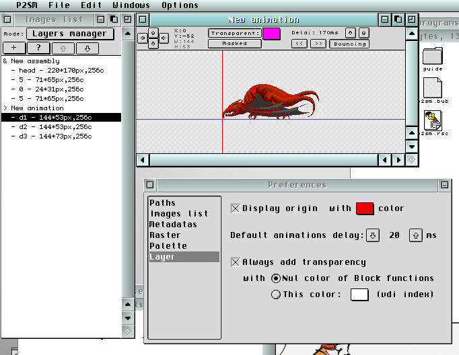Click the help (?) button in Images list
This screenshot has height=355, width=459.
tap(38, 48)
